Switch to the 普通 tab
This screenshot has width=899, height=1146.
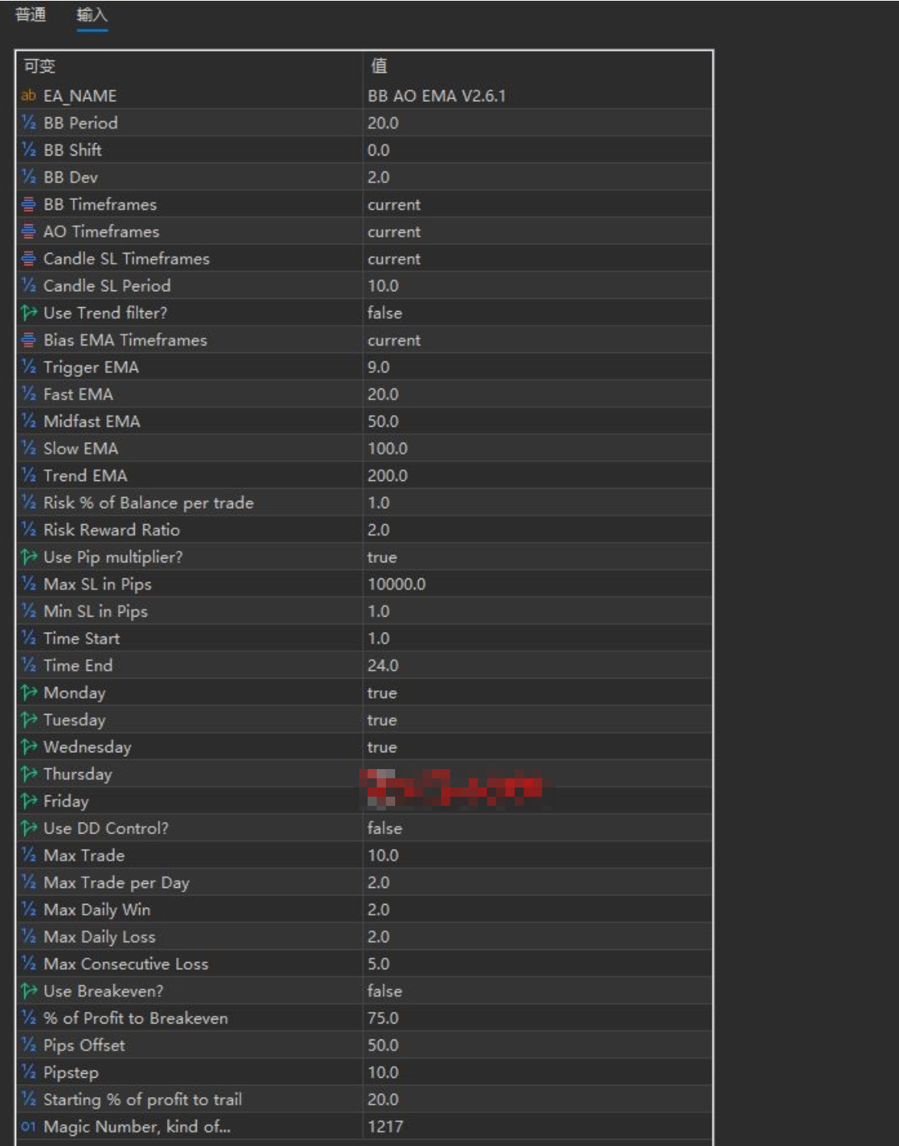coord(31,15)
